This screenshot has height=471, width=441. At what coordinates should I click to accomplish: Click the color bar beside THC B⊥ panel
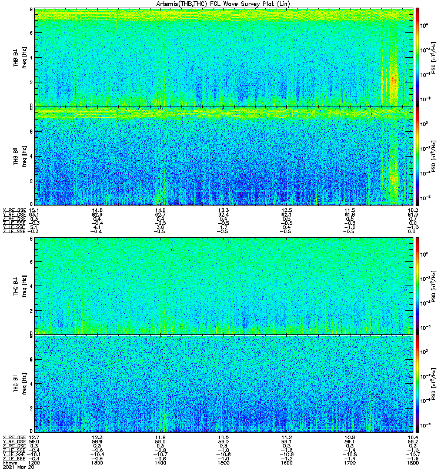pyautogui.click(x=417, y=286)
